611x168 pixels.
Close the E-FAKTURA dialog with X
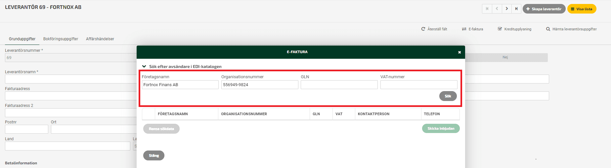tap(459, 52)
